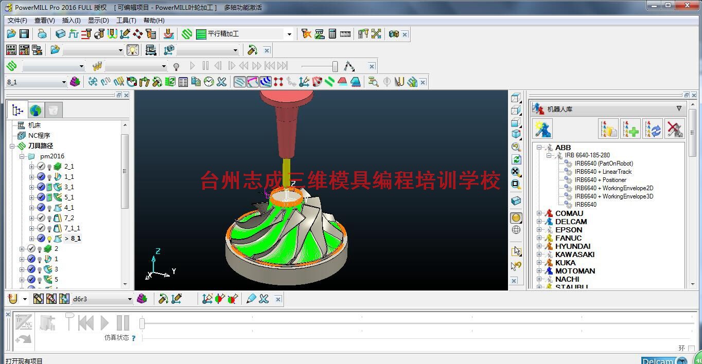Toggle the checkmark of toolpath 5_1
The width and height of the screenshot is (702, 364).
(x=41, y=197)
